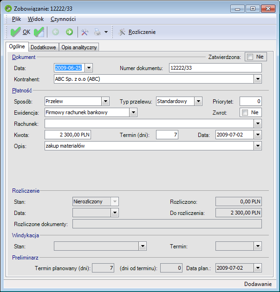This screenshot has width=280, height=292.
Task: Open the Data plan. date dropdown
Action: [258, 268]
